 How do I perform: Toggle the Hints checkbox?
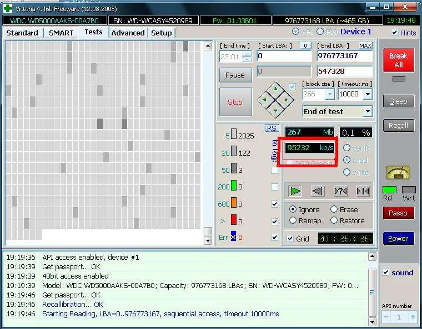(394, 33)
